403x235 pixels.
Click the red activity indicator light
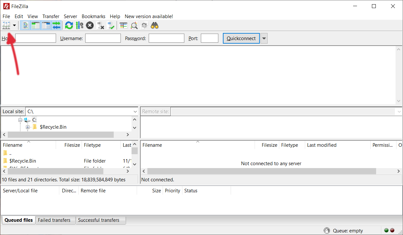[x=392, y=230]
